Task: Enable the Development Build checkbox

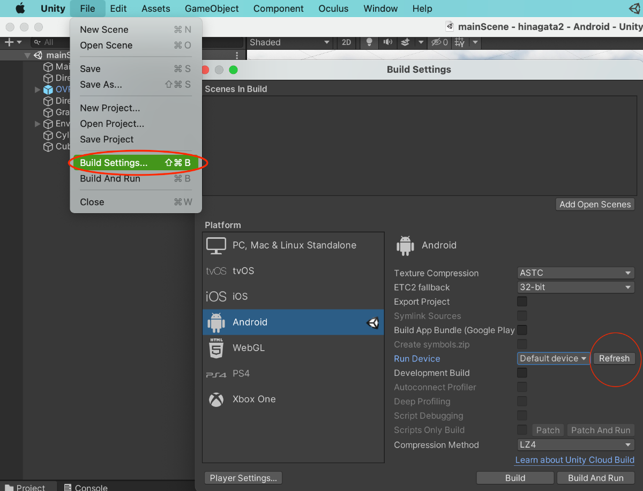Action: coord(522,373)
